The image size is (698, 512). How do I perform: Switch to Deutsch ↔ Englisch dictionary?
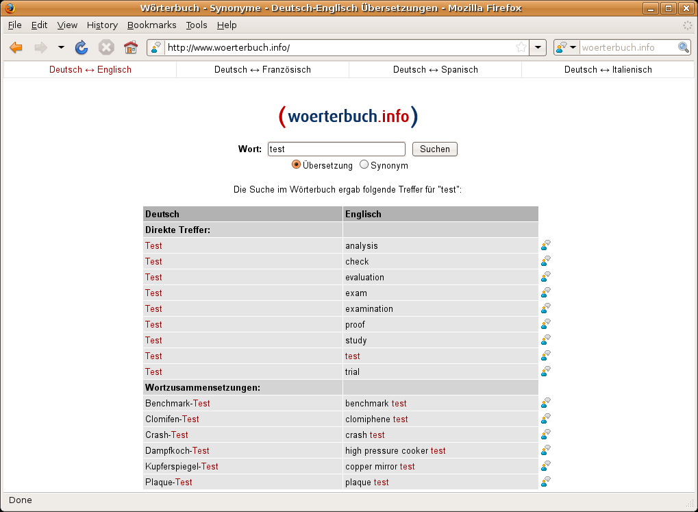point(90,69)
